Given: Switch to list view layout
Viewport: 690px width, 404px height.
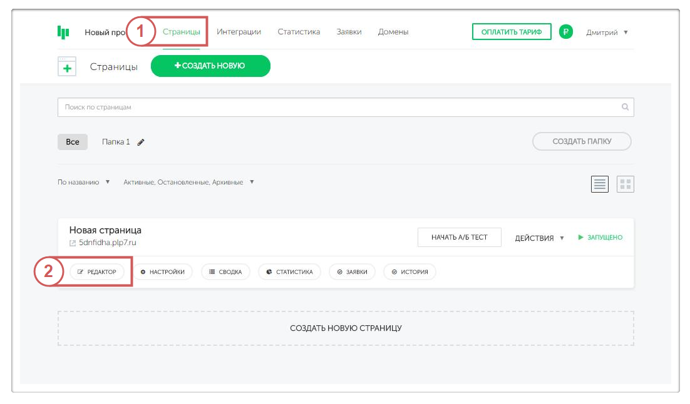Looking at the screenshot, I should click(600, 184).
